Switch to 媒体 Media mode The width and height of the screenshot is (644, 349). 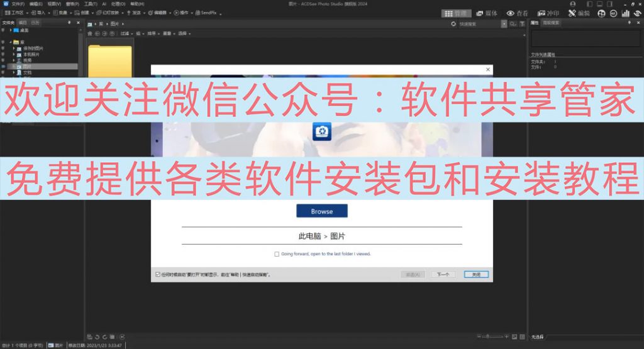click(487, 14)
